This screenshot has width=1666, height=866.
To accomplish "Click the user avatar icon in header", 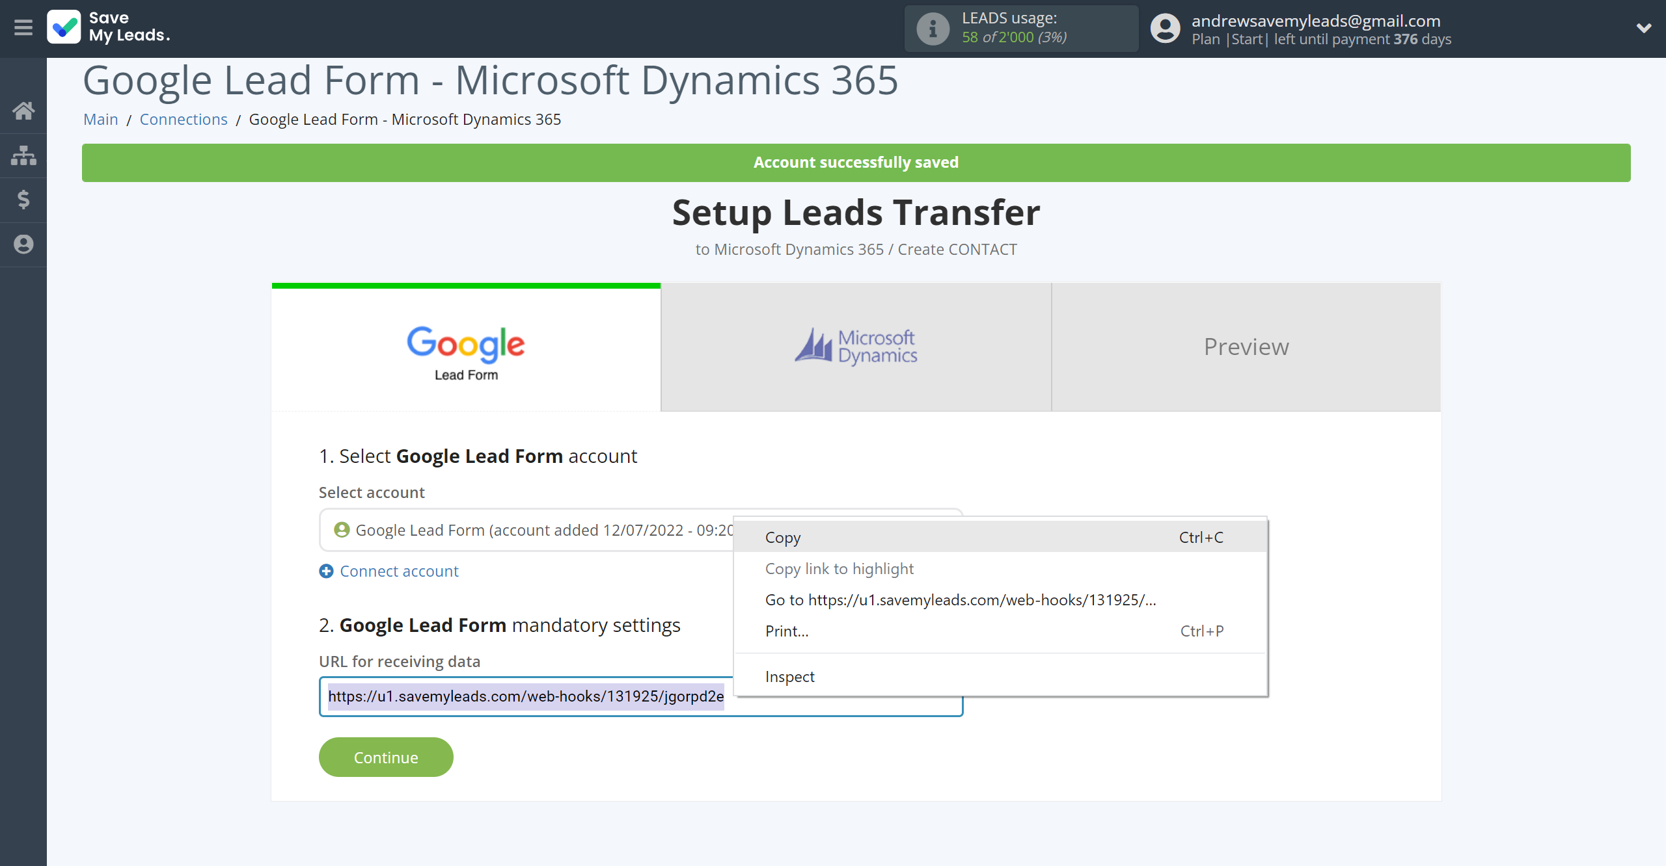I will (x=1165, y=29).
